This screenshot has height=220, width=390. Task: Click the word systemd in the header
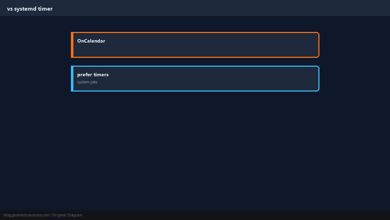click(26, 9)
